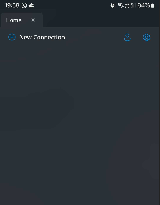Image resolution: width=160 pixels, height=205 pixels.
Task: Tap the WhatsApp notification icon in status bar
Action: tap(24, 5)
